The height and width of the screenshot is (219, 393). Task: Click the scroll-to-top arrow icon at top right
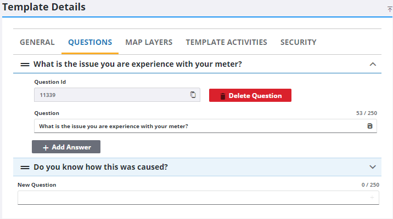390,9
